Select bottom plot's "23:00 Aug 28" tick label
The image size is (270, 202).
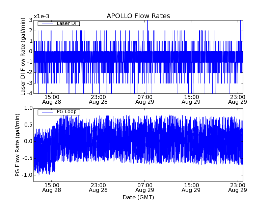coord(98,188)
